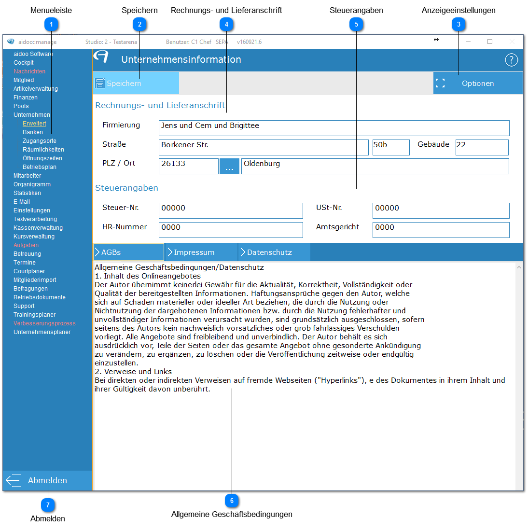Open Kursverwaltung in sidebar menu
The height and width of the screenshot is (531, 528).
pos(34,237)
